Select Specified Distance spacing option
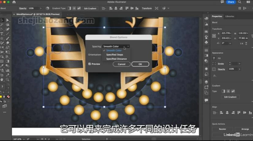 pyautogui.click(x=116, y=59)
